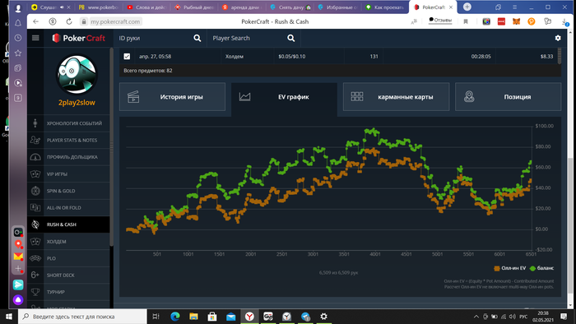Open a new browser tab
The image size is (576, 324).
(467, 7)
